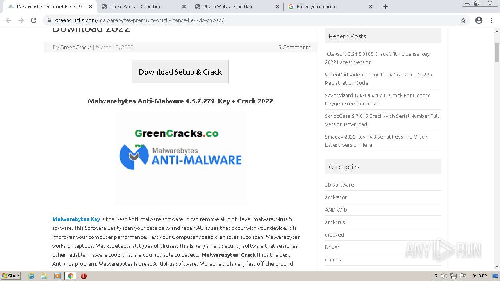The height and width of the screenshot is (281, 500).
Task: Click the Malwarebytes Anti-Malware banner image
Action: click(180, 158)
